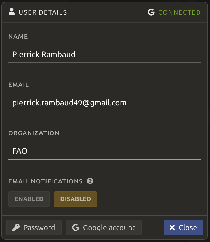This screenshot has height=242, width=210.
Task: Edit the Organization field containing FAO
Action: pos(105,151)
